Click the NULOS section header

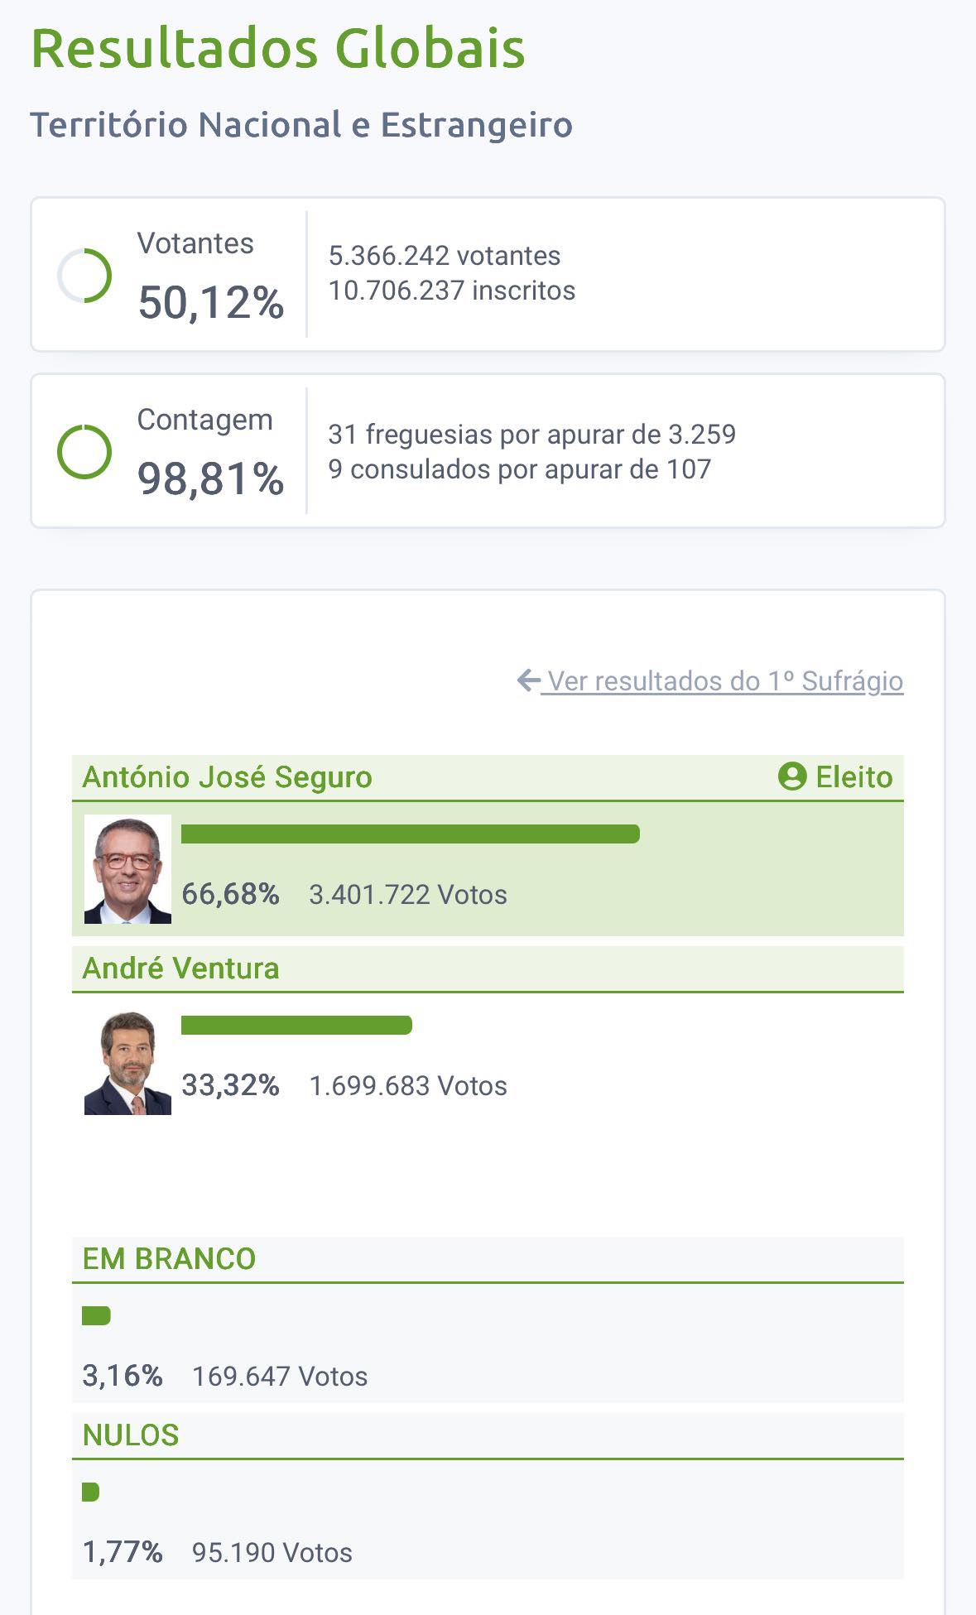[x=131, y=1435]
